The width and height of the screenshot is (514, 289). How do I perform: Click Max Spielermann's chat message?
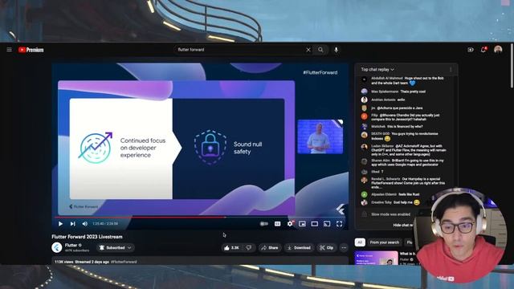click(x=398, y=92)
